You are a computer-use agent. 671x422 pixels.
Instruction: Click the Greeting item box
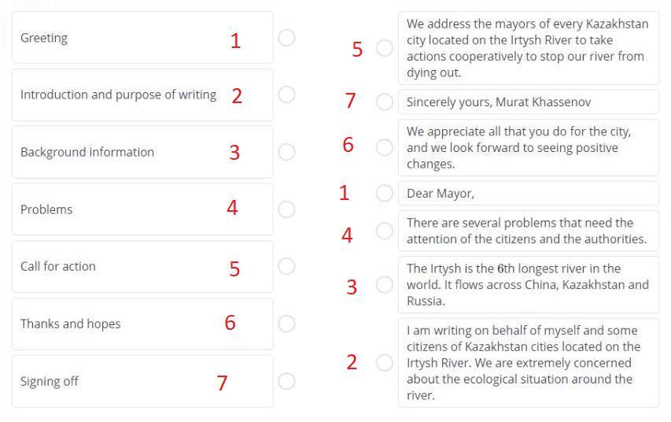[x=118, y=38]
